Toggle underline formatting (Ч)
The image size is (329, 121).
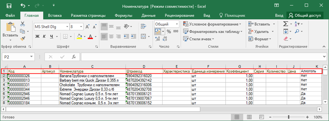tap(51, 36)
